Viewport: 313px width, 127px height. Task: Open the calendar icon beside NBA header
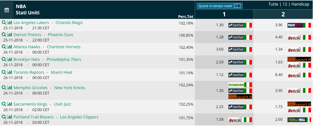click(7, 10)
